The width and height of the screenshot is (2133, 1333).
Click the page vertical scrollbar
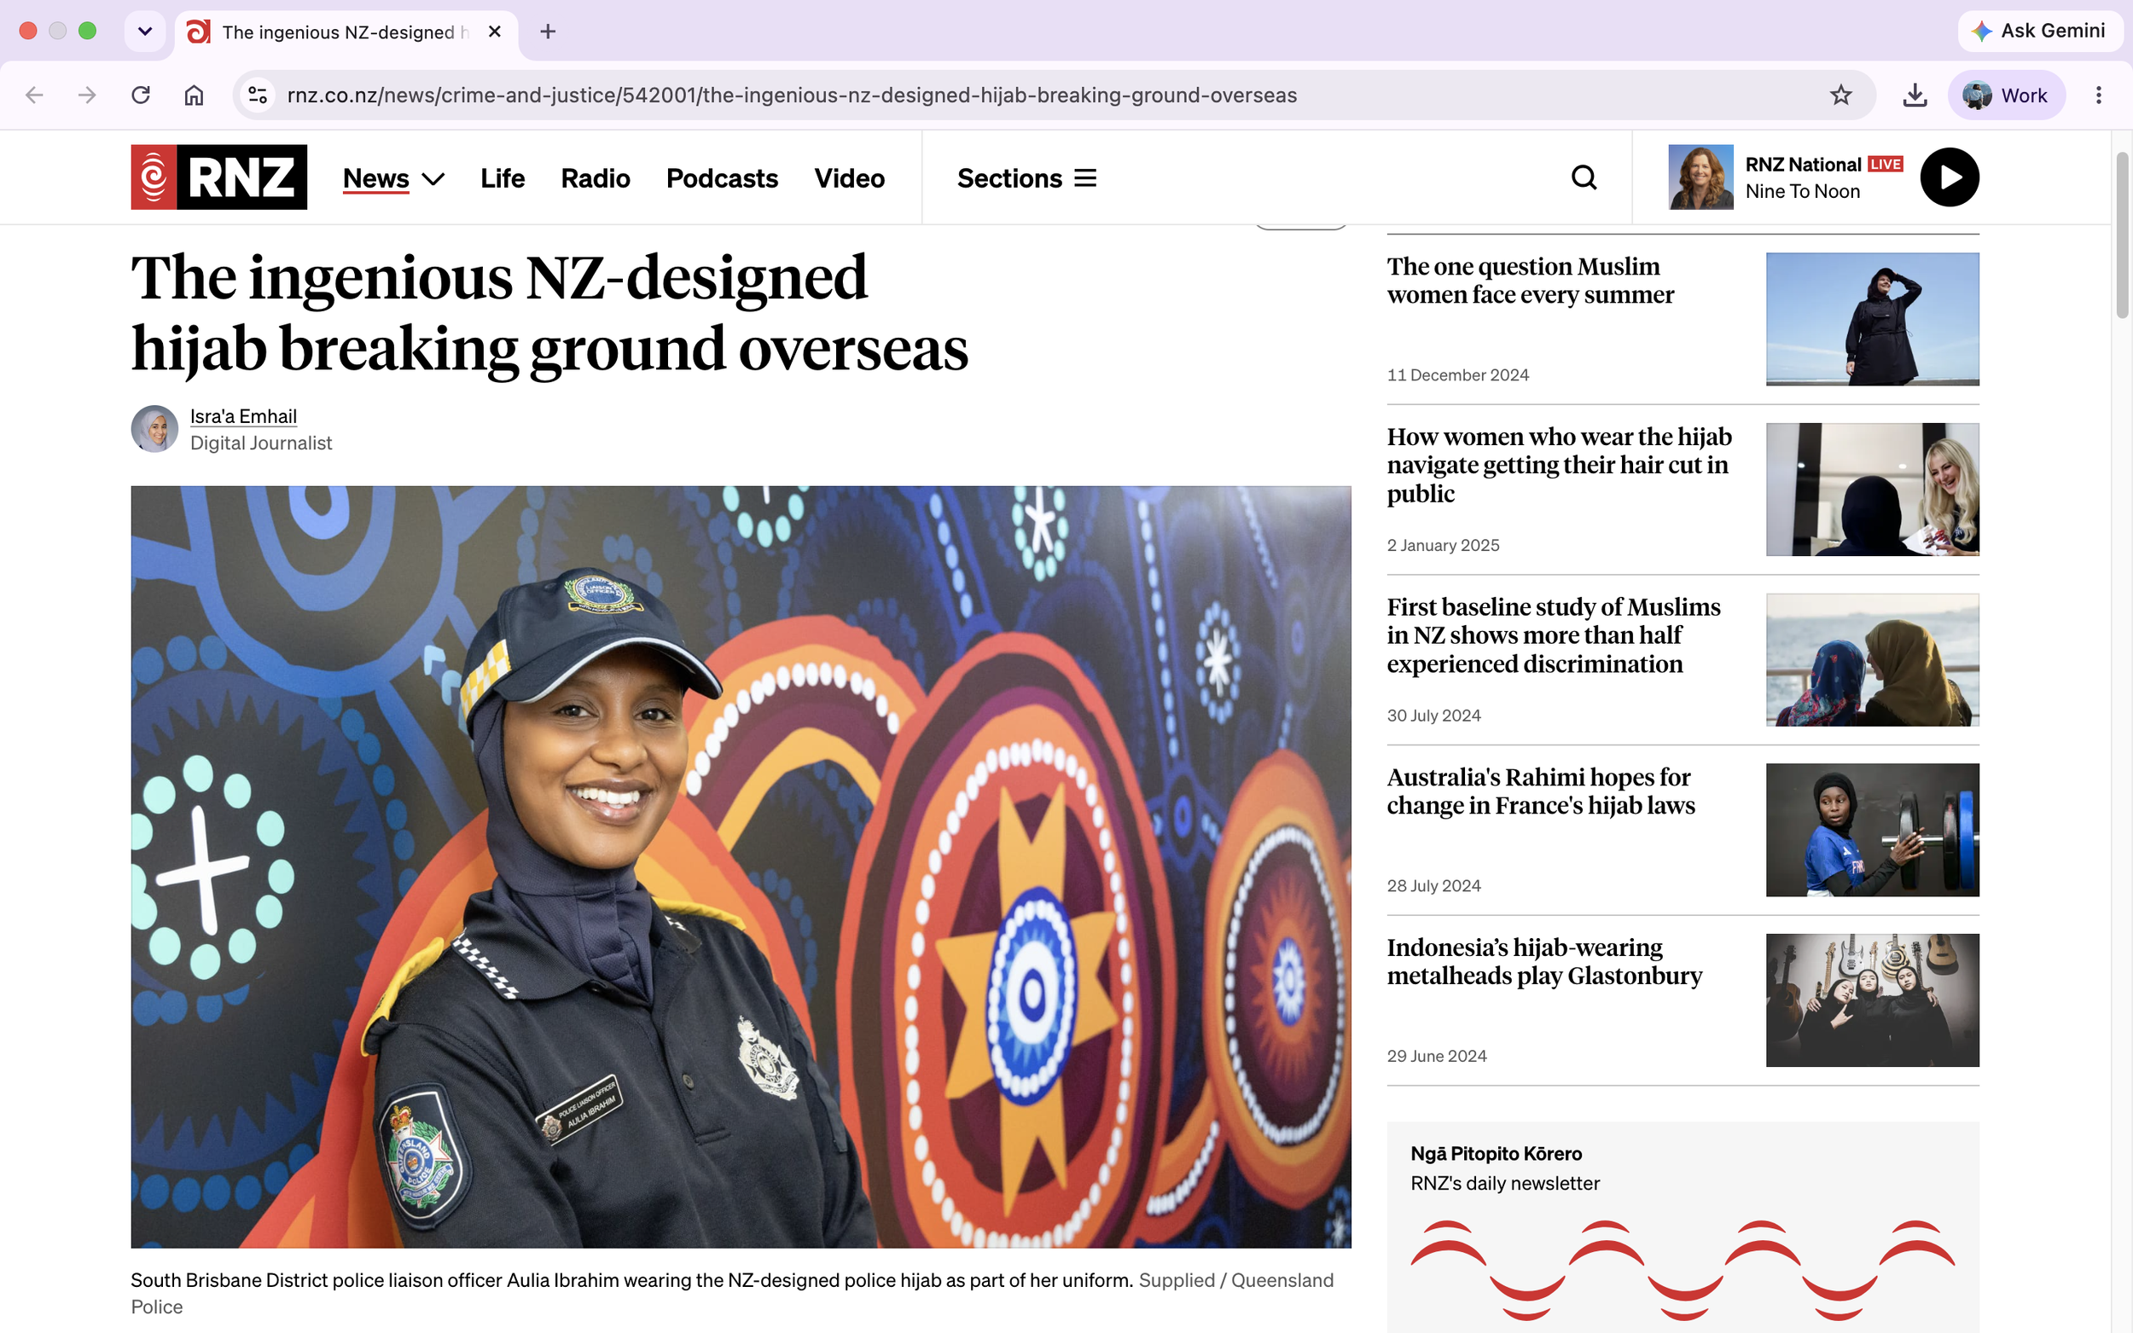(2123, 235)
